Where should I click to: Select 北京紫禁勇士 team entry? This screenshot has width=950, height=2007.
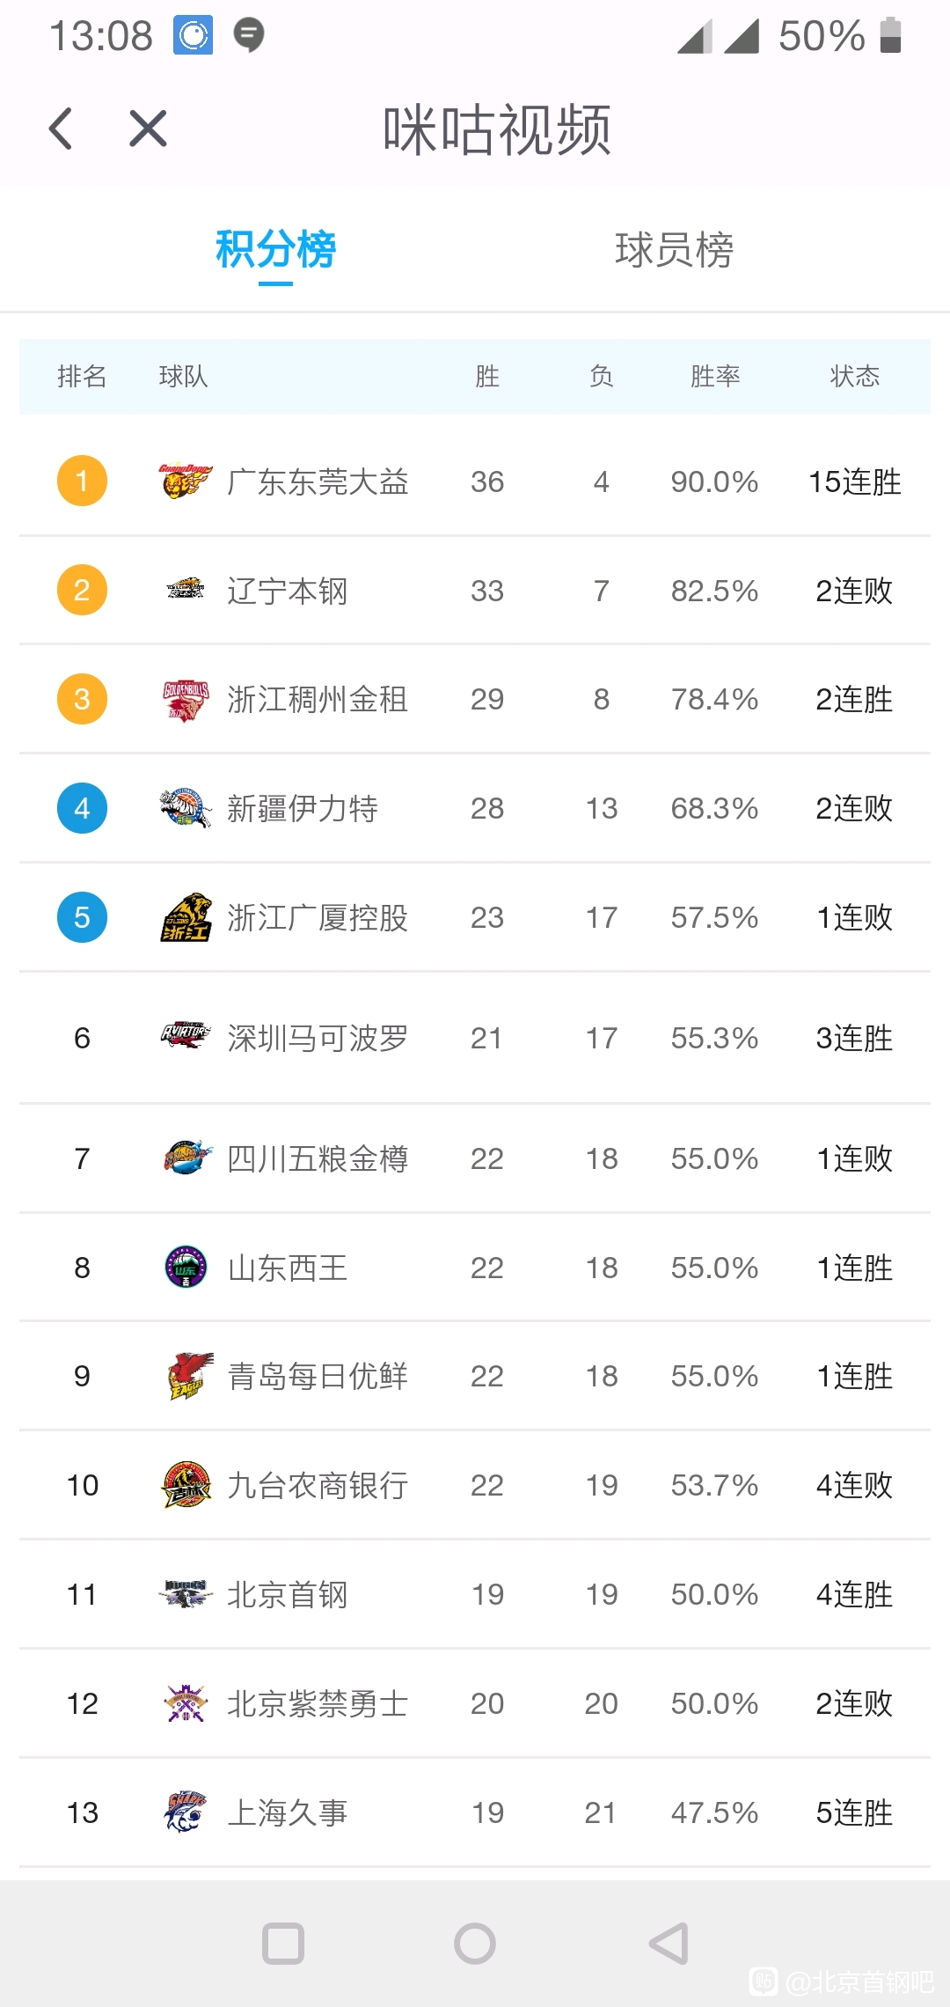(x=475, y=1703)
